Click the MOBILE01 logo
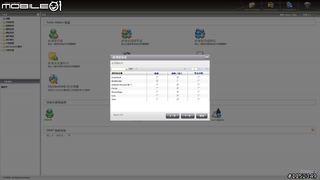The image size is (320, 180). coord(31,6)
